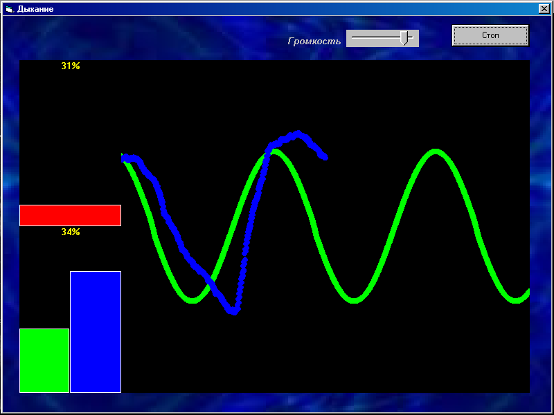554x415 pixels.
Task: Click the app icon in title bar
Action: pyautogui.click(x=9, y=9)
